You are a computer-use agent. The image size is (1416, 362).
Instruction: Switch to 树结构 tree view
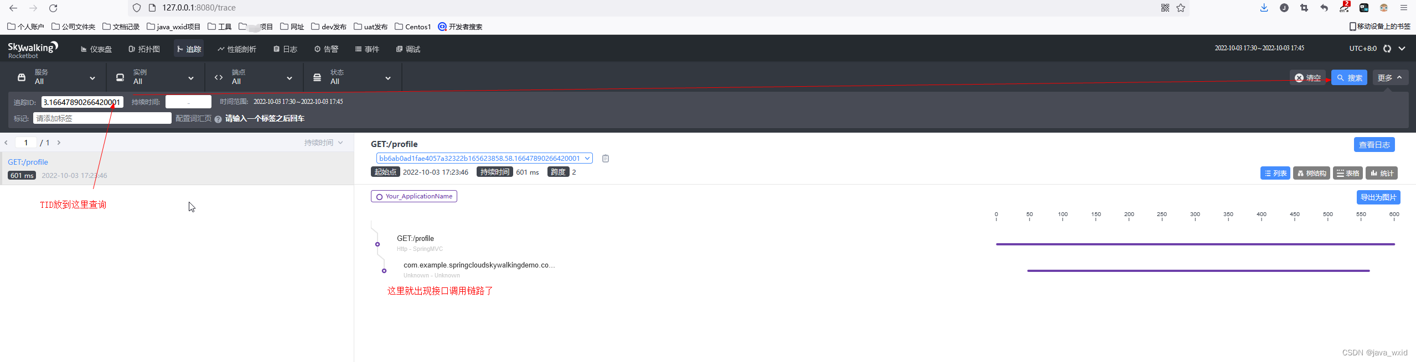tap(1311, 173)
